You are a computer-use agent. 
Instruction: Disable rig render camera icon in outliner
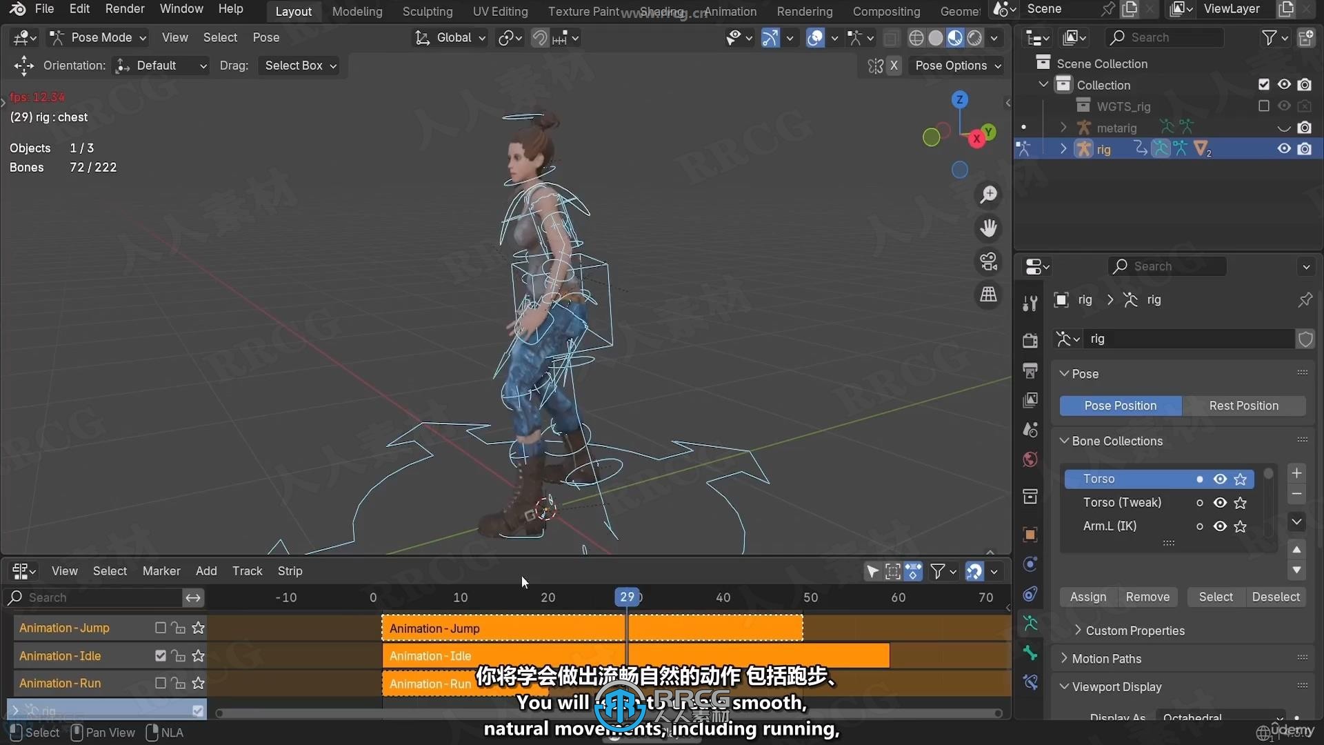(1304, 149)
